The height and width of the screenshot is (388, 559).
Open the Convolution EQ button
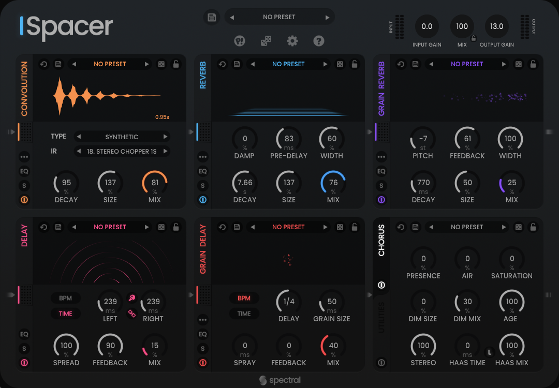tap(24, 171)
